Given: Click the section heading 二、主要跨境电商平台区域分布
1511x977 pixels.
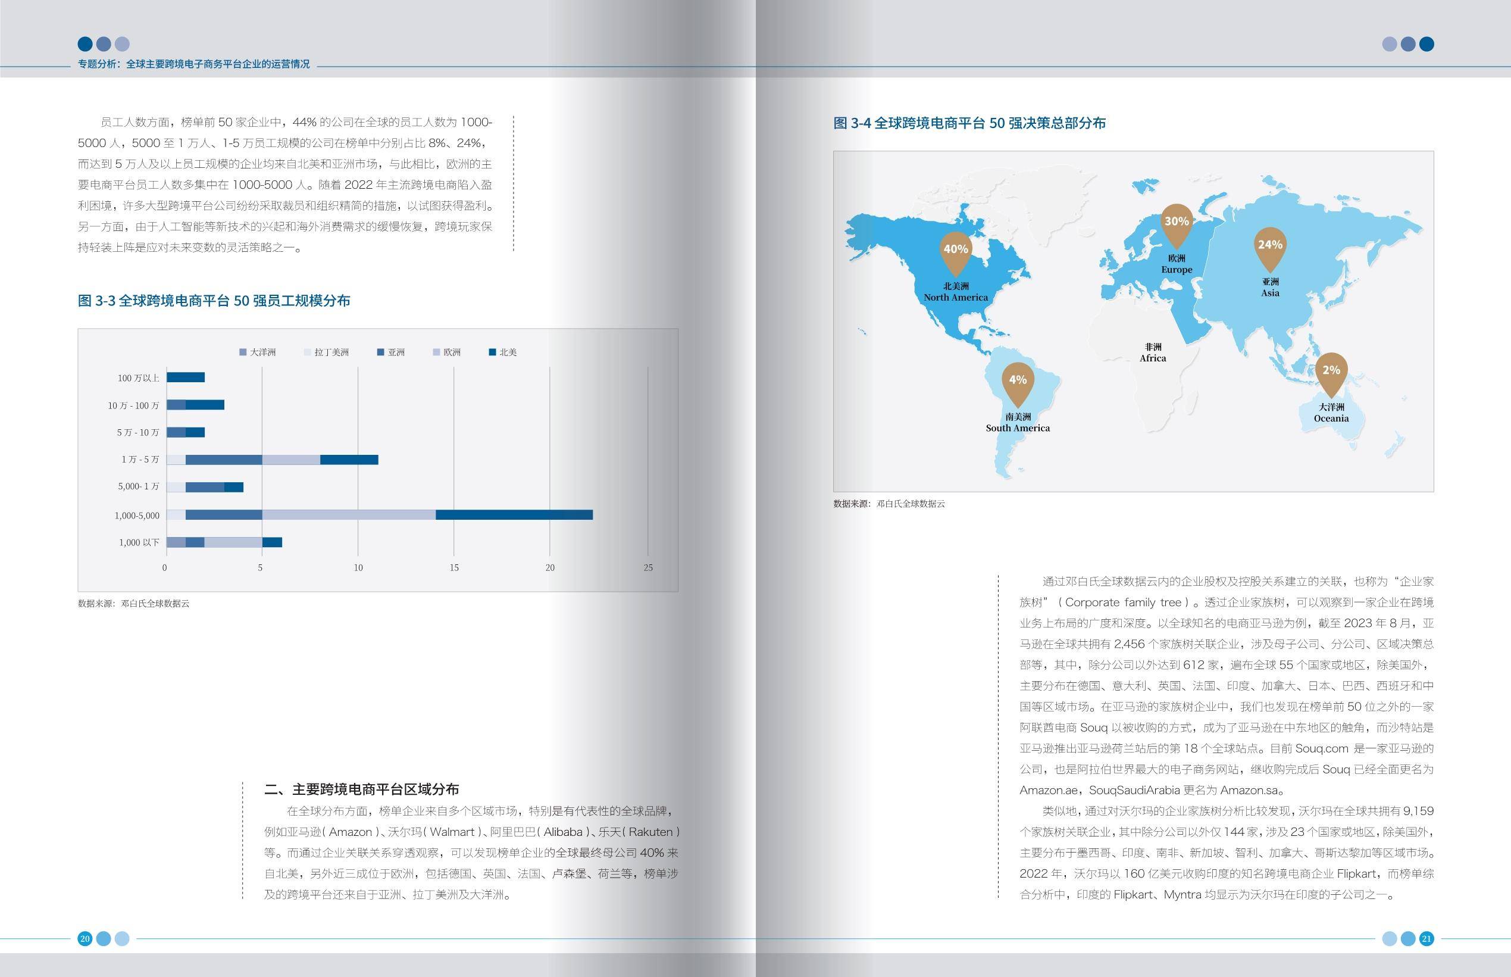Looking at the screenshot, I should 361,789.
